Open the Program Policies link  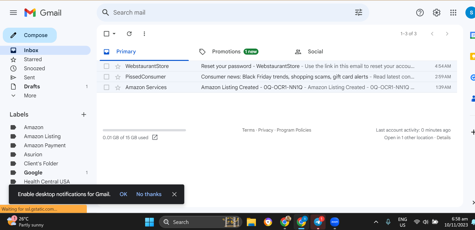point(294,130)
